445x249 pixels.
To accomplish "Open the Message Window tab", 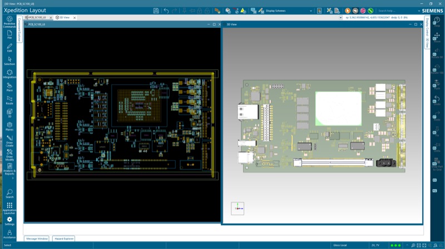I will pyautogui.click(x=37, y=239).
